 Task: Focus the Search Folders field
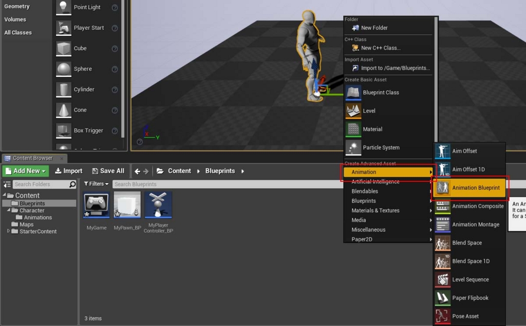coord(45,185)
